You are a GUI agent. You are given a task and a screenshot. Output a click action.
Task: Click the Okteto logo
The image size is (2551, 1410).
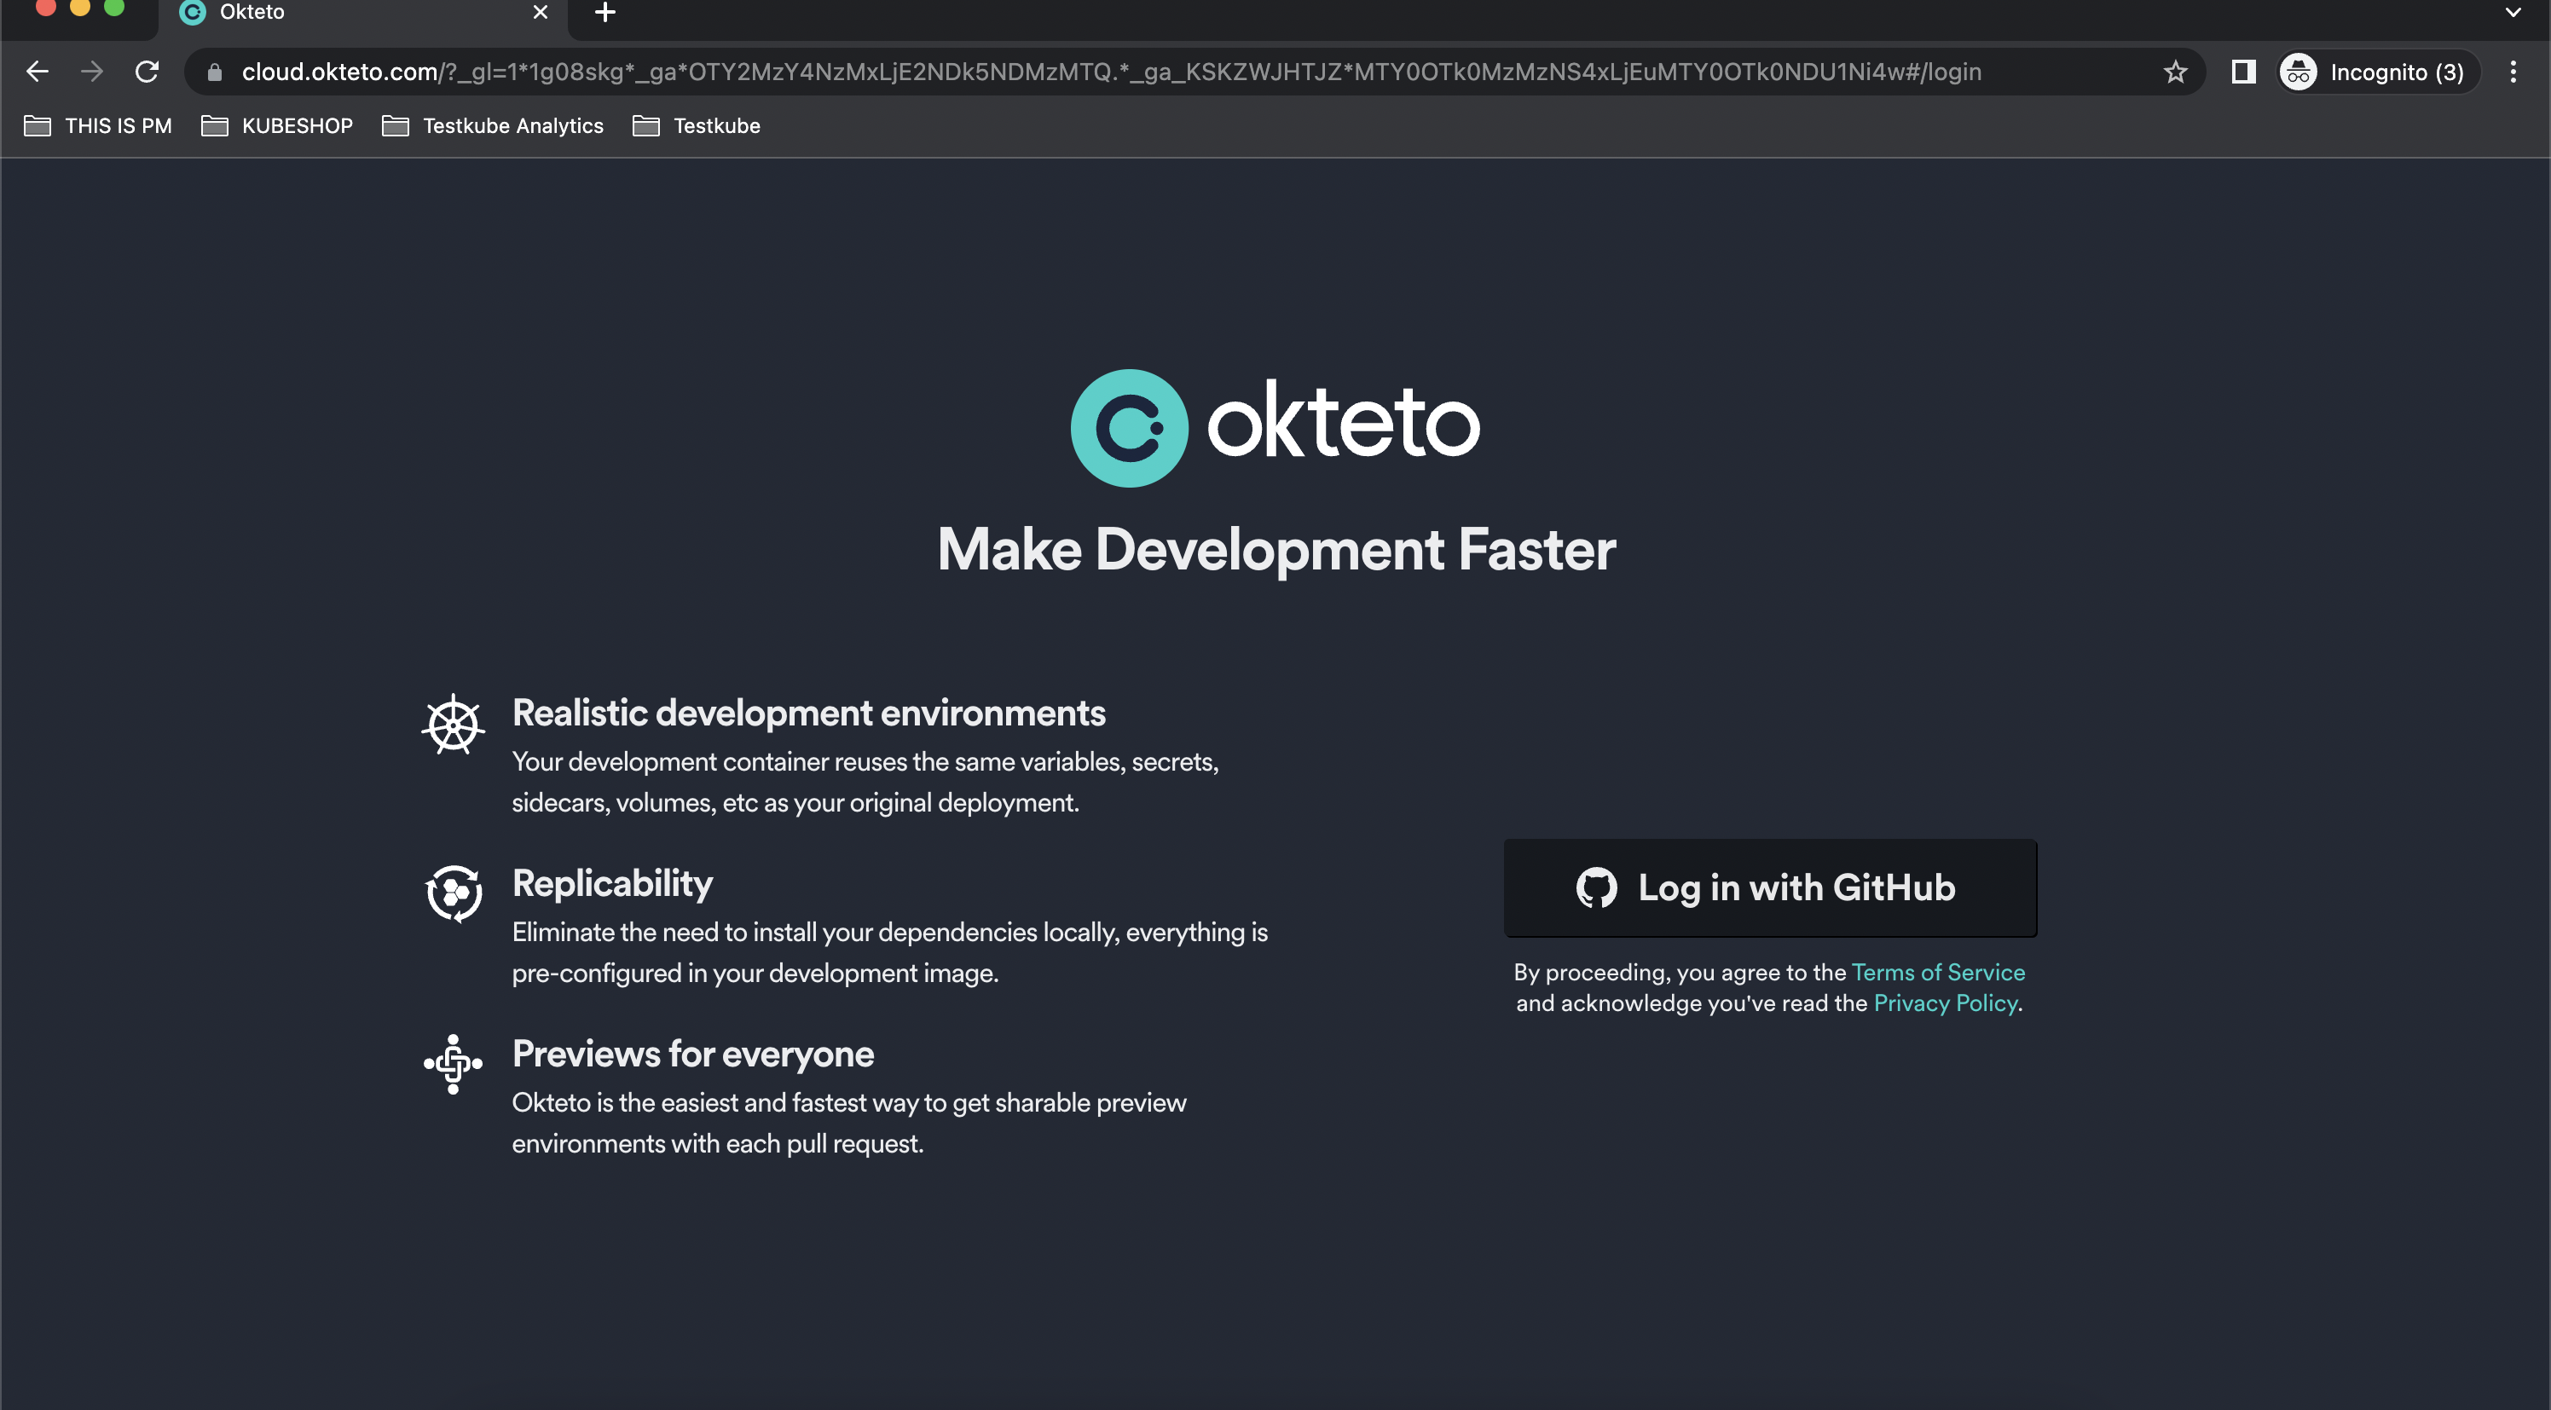coord(1275,428)
